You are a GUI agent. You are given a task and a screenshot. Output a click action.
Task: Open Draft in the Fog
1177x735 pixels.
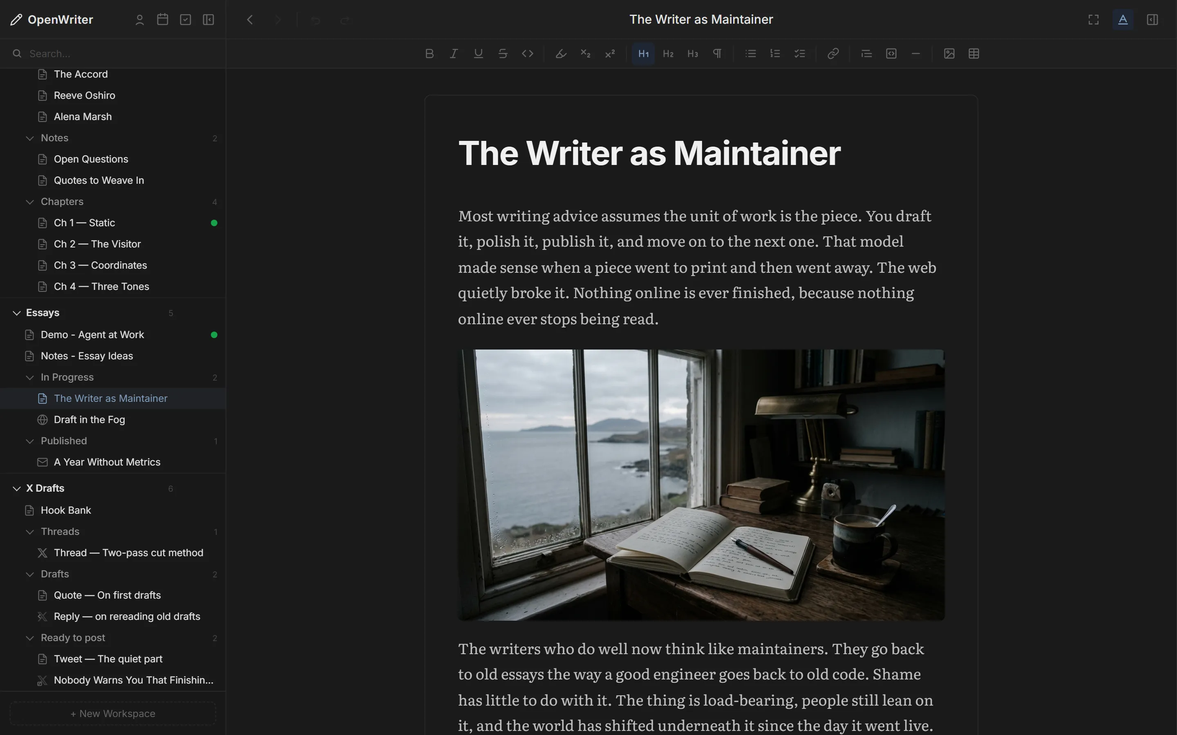(x=113, y=419)
